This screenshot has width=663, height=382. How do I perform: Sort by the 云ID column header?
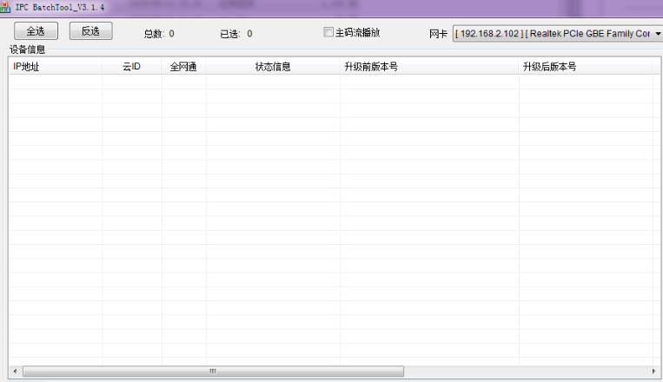[131, 66]
